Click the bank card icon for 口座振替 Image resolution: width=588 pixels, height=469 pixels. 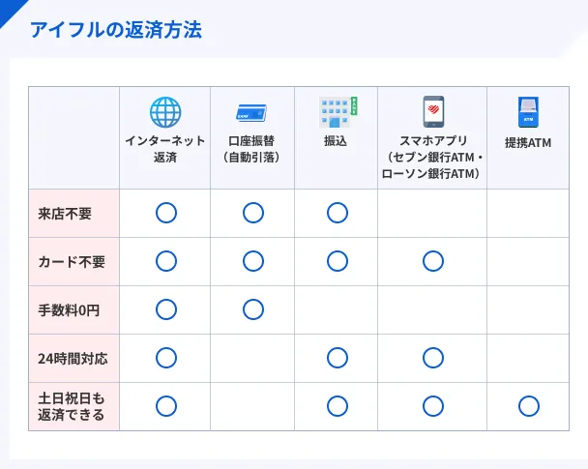(x=252, y=112)
